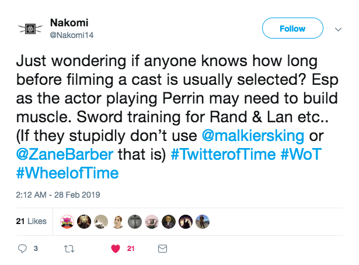Expand the tweet options chevron menu
This screenshot has width=359, height=265.
[338, 29]
